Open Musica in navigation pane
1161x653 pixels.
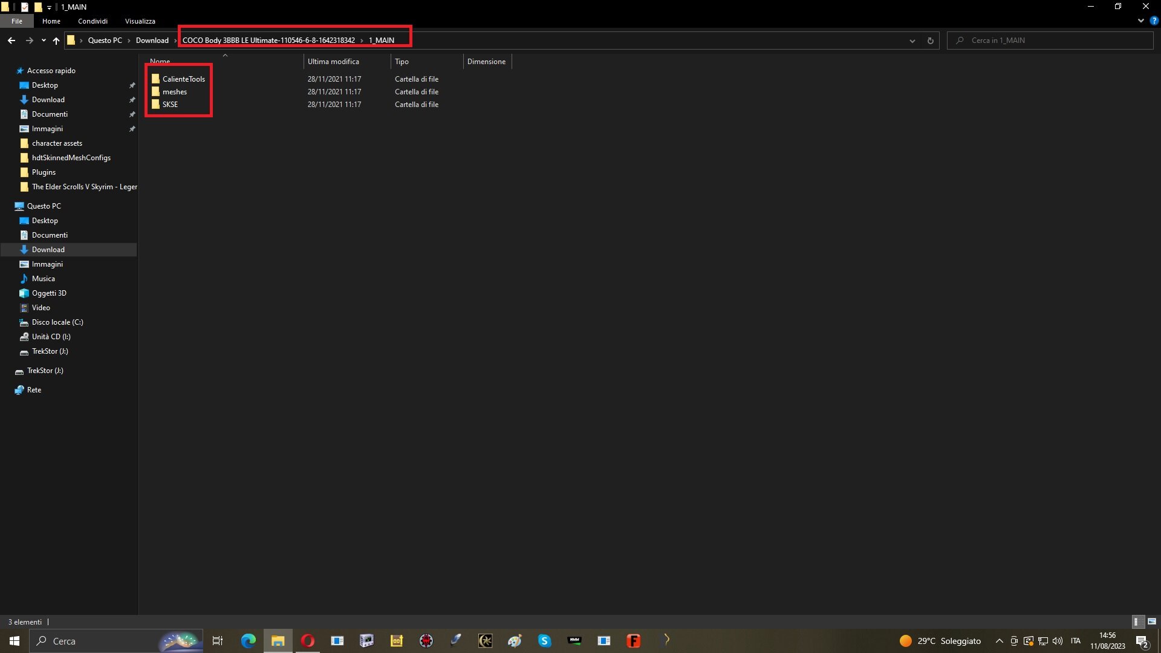43,279
